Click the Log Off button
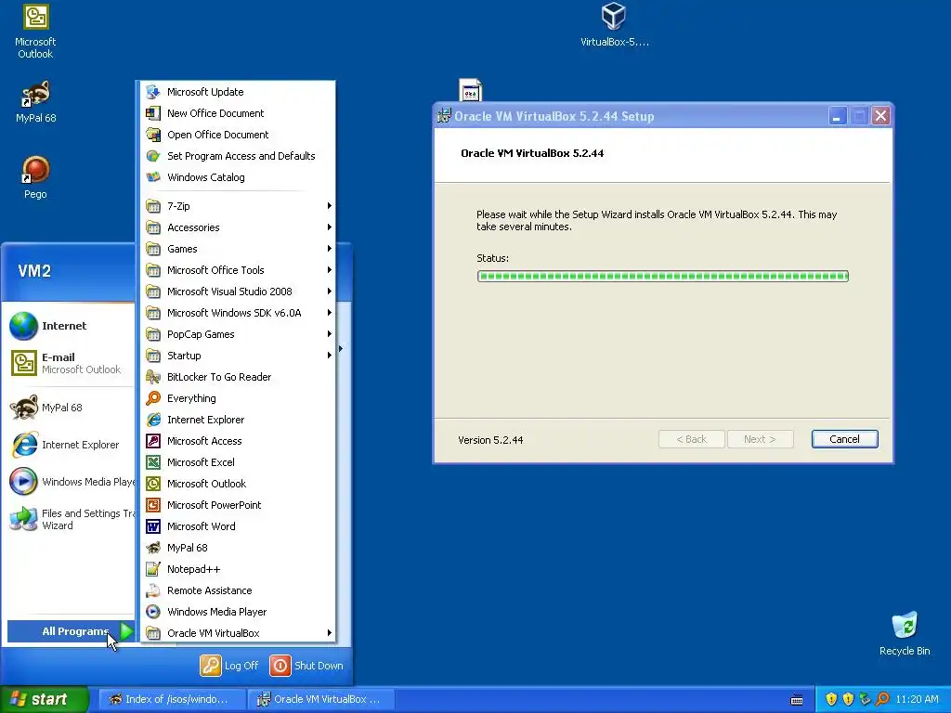 click(229, 665)
